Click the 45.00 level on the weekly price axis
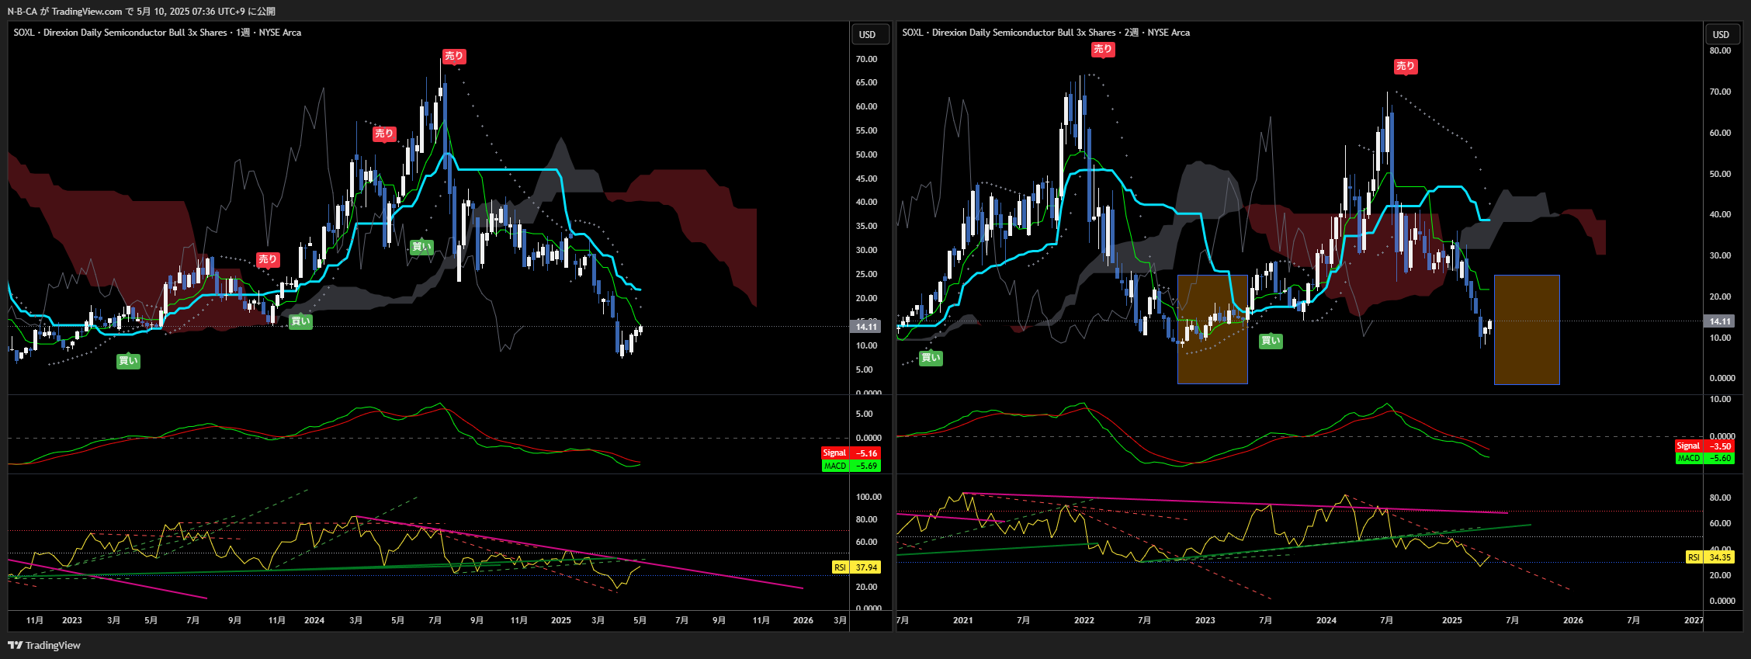1751x659 pixels. 866,179
